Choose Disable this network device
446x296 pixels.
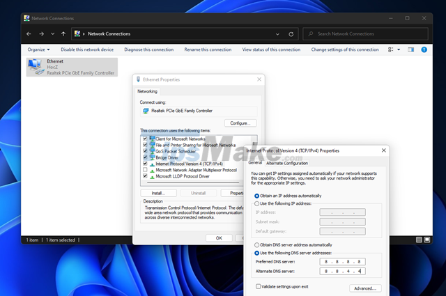87,49
